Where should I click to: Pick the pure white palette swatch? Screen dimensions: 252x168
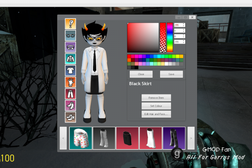coord(166,64)
